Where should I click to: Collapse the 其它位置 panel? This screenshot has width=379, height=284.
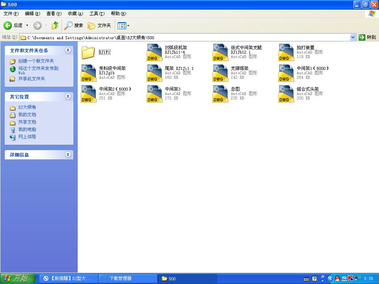click(x=68, y=97)
